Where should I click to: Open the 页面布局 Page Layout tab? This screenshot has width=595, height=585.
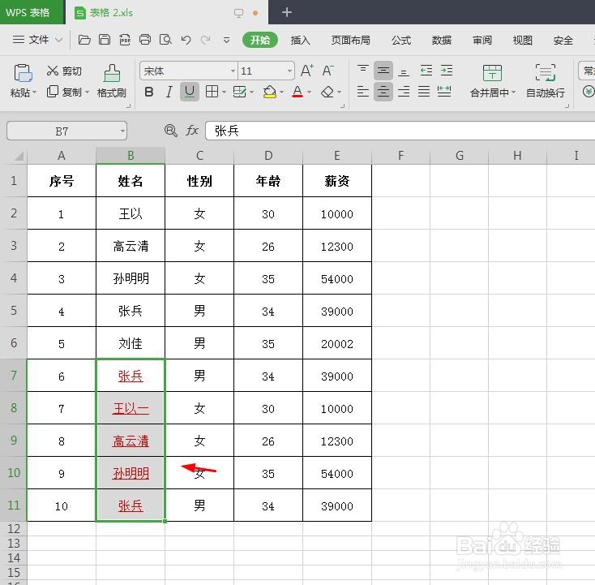point(351,40)
